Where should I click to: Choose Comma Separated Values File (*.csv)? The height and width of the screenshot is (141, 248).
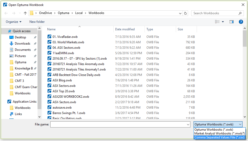(x=220, y=137)
